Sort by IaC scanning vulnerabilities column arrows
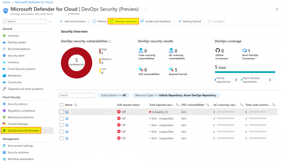Screen dimensions: 281x164 (x=241, y=105)
